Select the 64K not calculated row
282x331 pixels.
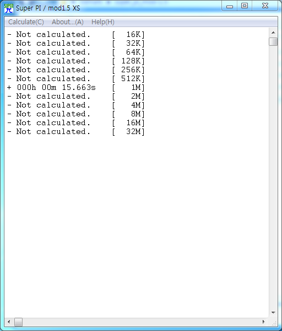[x=76, y=52]
